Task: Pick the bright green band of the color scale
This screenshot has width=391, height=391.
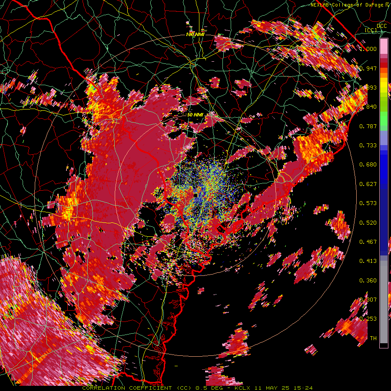Action: point(384,119)
